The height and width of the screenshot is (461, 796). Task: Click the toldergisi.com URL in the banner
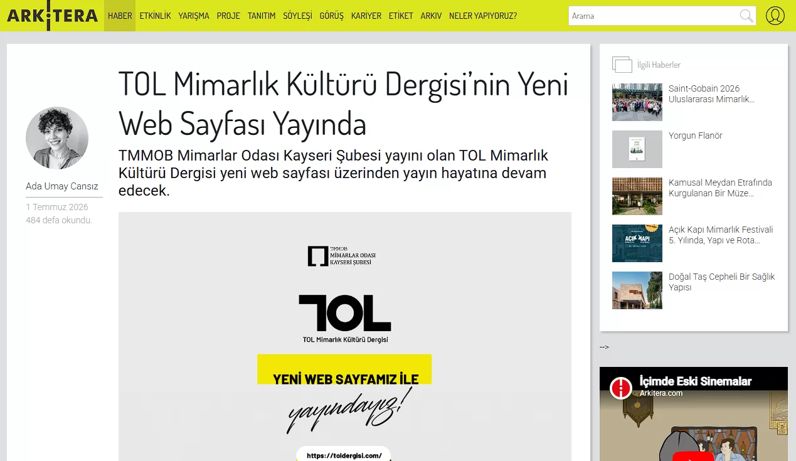coord(344,456)
